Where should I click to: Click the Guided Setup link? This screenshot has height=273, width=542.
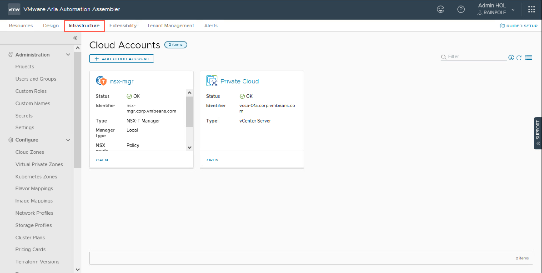(x=519, y=26)
